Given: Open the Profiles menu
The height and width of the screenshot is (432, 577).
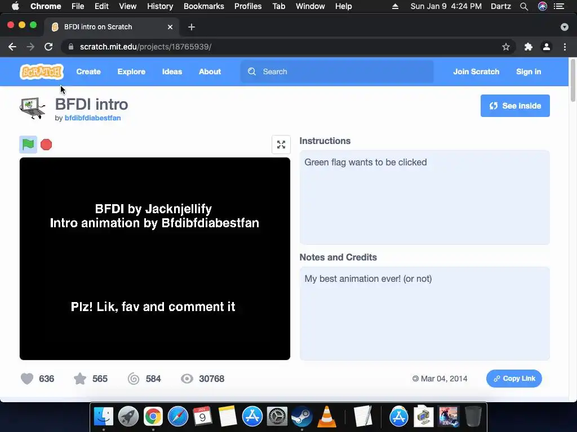Looking at the screenshot, I should pyautogui.click(x=248, y=6).
